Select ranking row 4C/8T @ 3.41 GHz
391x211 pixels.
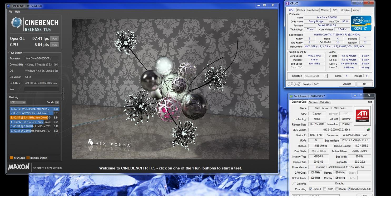(x=34, y=118)
